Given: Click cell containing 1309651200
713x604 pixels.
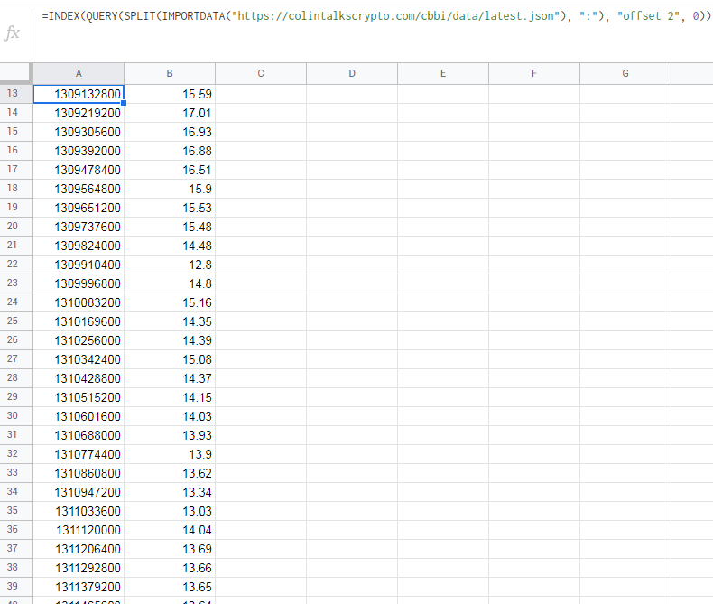Looking at the screenshot, I should pyautogui.click(x=79, y=208).
